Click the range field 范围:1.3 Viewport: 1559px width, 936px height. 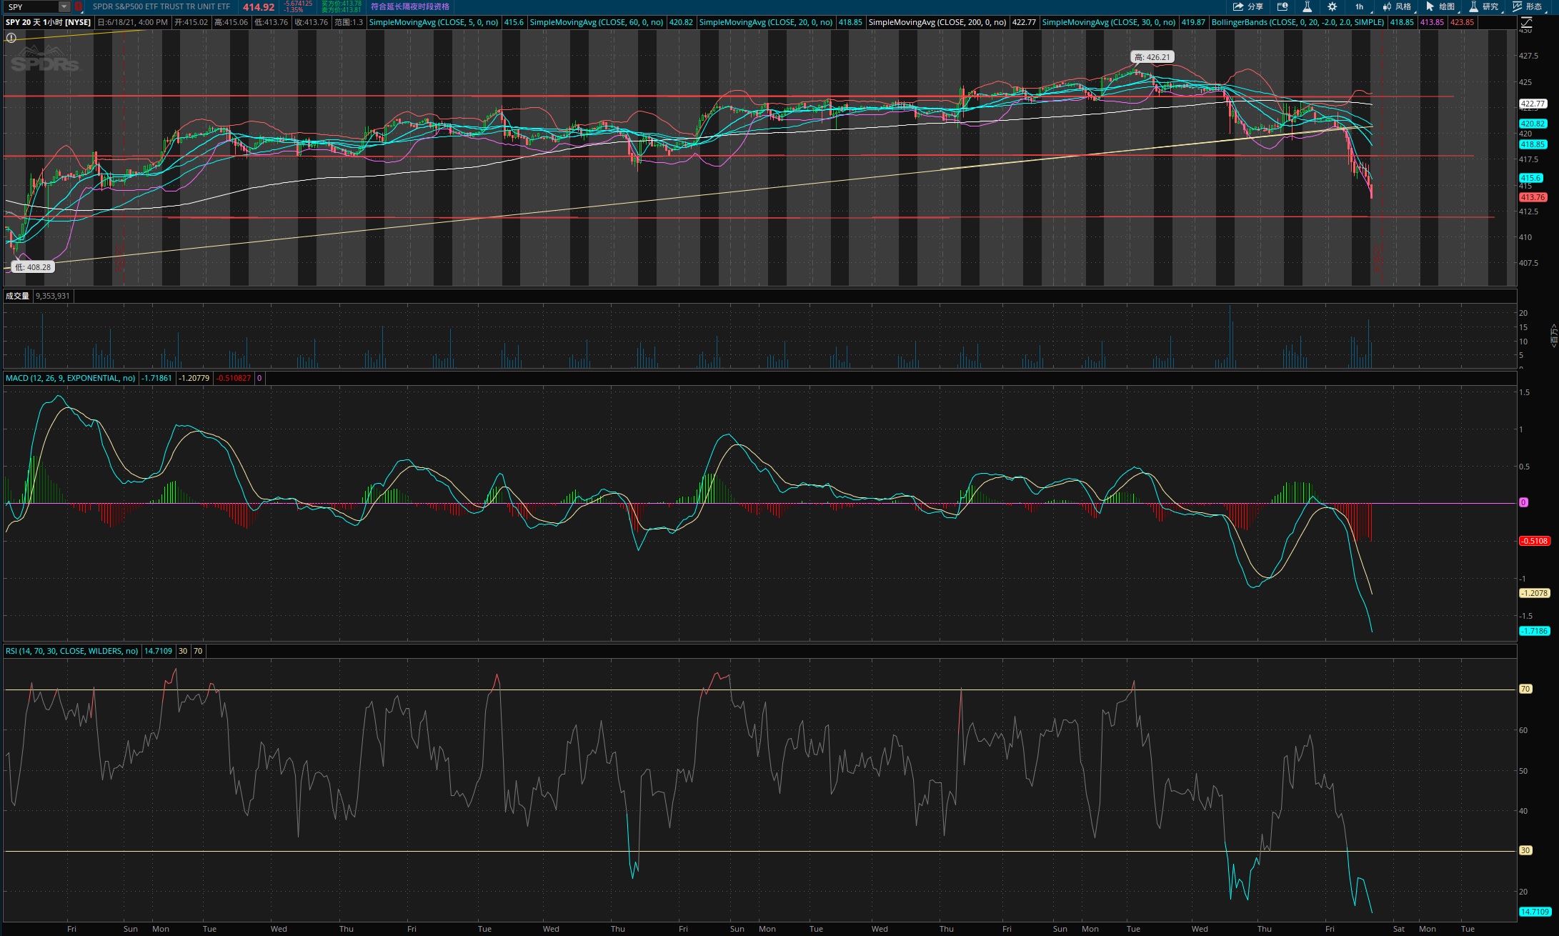pos(349,22)
